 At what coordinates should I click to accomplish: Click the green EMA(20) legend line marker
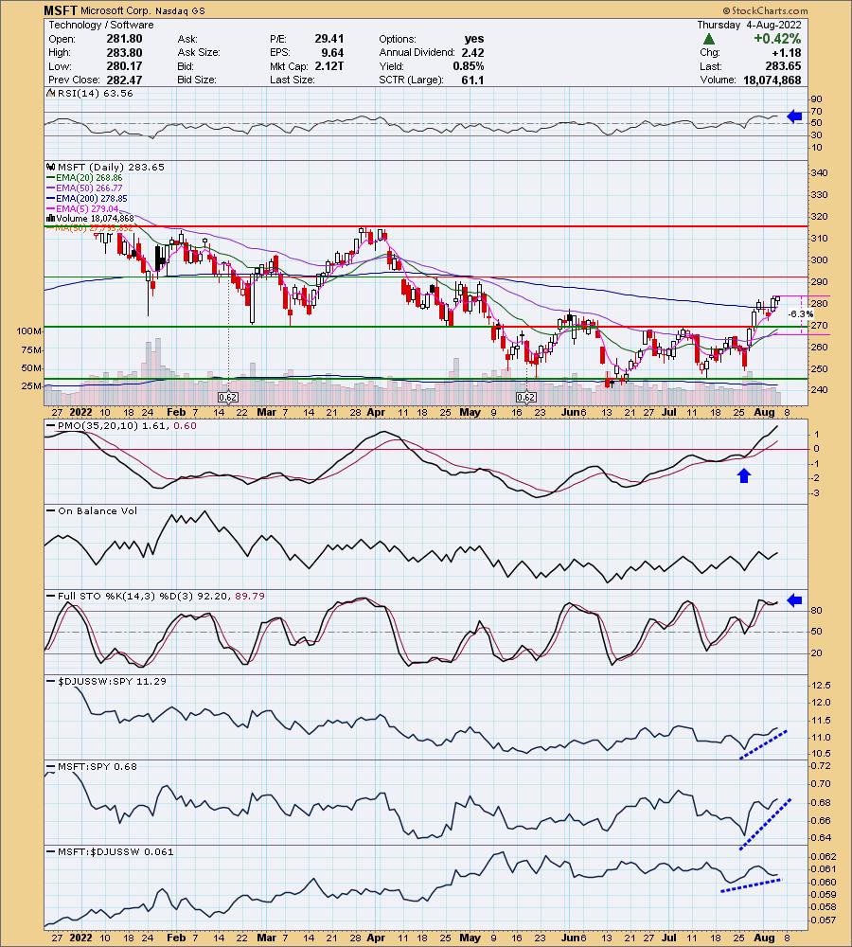click(x=51, y=178)
